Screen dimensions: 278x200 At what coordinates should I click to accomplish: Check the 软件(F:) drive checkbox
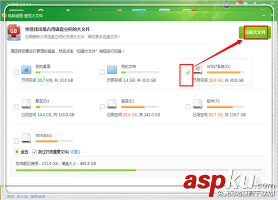(188, 107)
